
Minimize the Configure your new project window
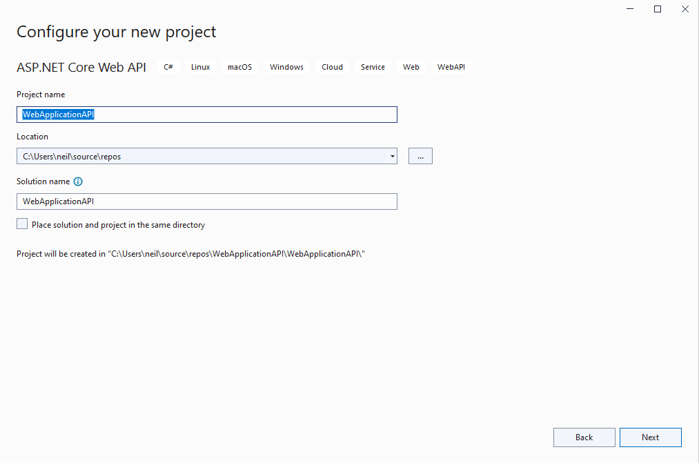tap(630, 9)
